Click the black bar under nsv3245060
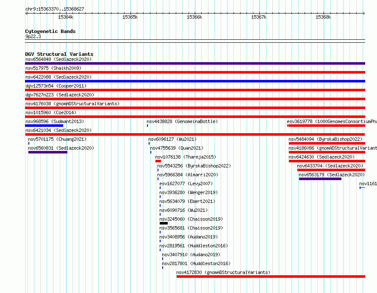Image resolution: width=377 pixels, height=293 pixels. (x=164, y=223)
